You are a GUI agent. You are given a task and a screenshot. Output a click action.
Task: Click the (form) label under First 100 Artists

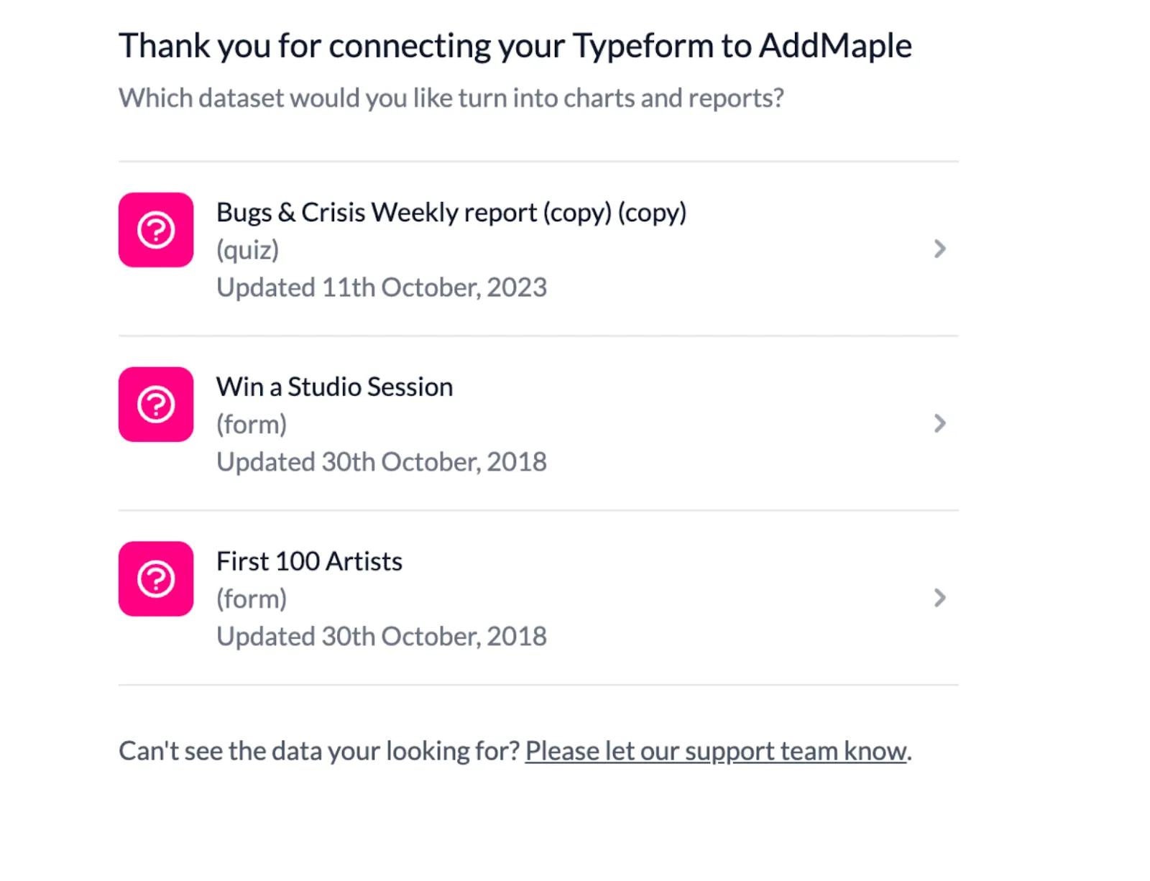tap(252, 599)
